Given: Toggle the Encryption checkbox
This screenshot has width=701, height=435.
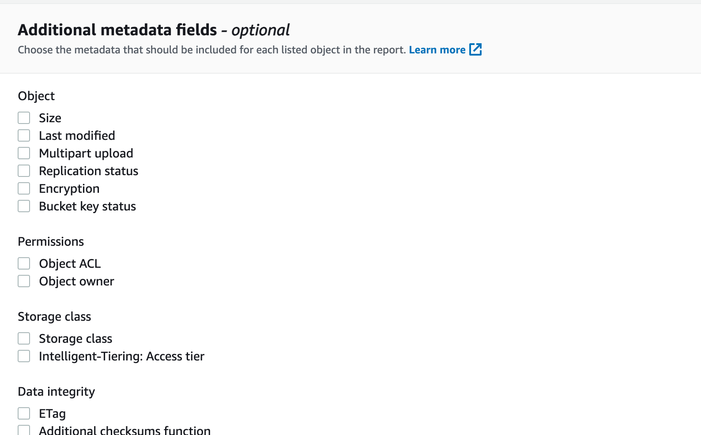Looking at the screenshot, I should click(24, 188).
